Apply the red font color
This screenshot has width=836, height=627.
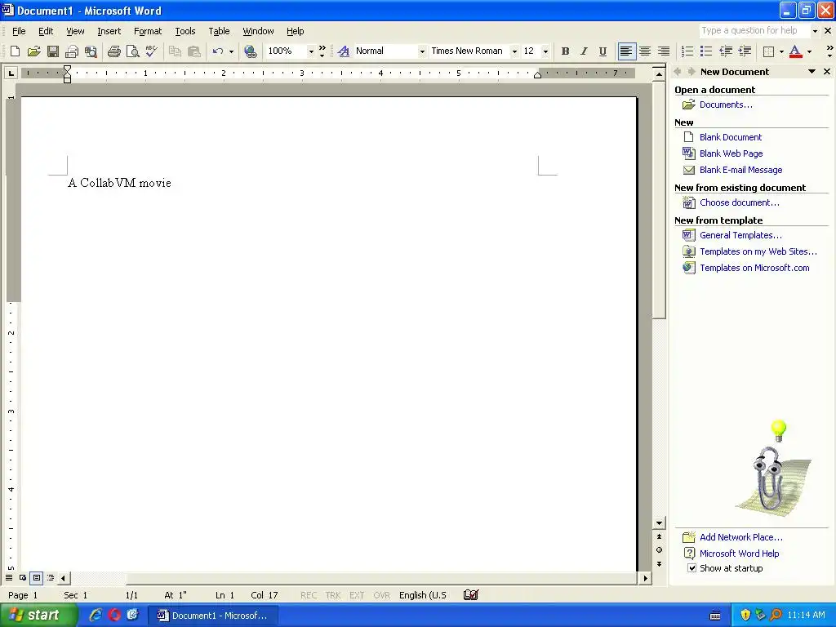[795, 51]
